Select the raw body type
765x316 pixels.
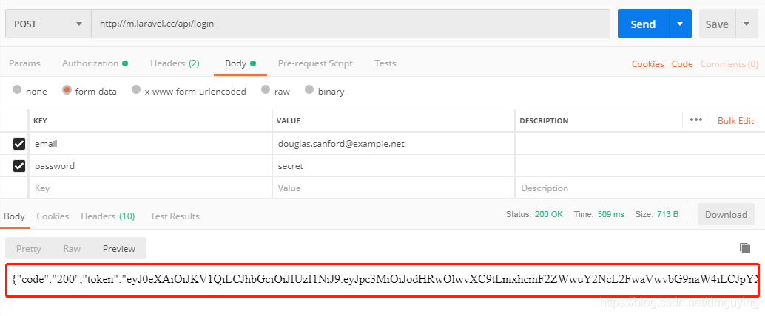pos(266,90)
